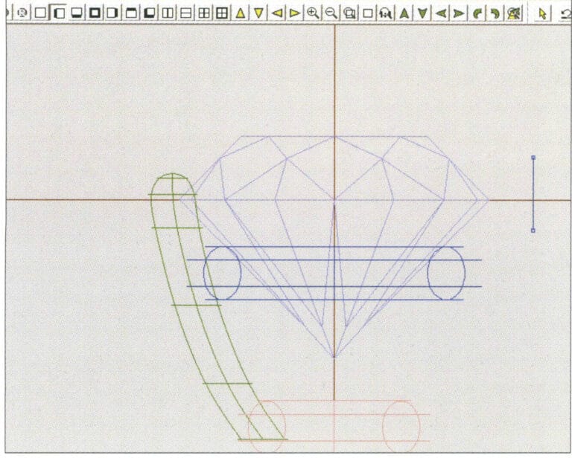Pan view down with the yellow down triangle
The image size is (572, 458).
pos(258,13)
